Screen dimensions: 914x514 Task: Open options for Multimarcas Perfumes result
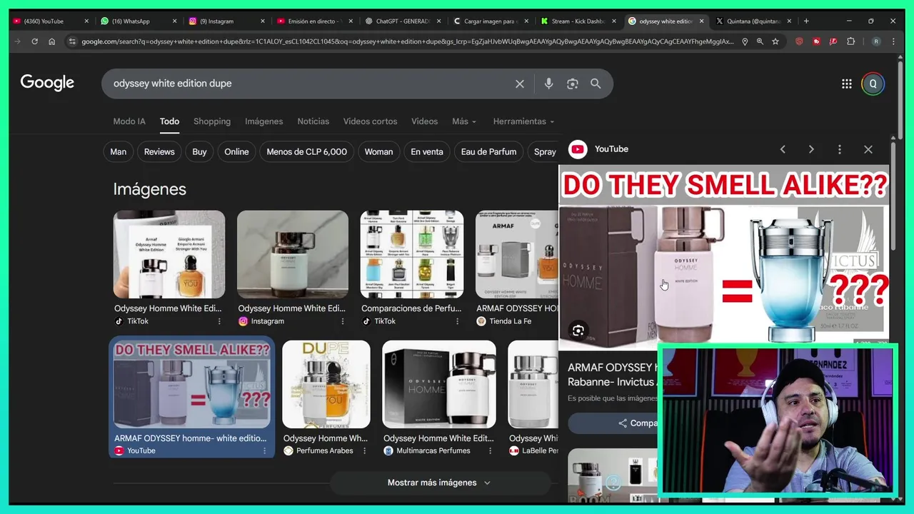[490, 450]
